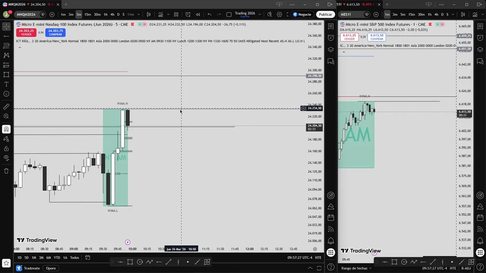Switch MES1! chart to 5m interval
486x273 pixels.
pyautogui.click(x=402, y=14)
